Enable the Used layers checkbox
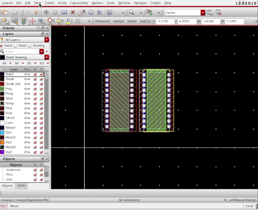Image resolution: width=258 pixels, height=210 pixels. click(x=16, y=46)
